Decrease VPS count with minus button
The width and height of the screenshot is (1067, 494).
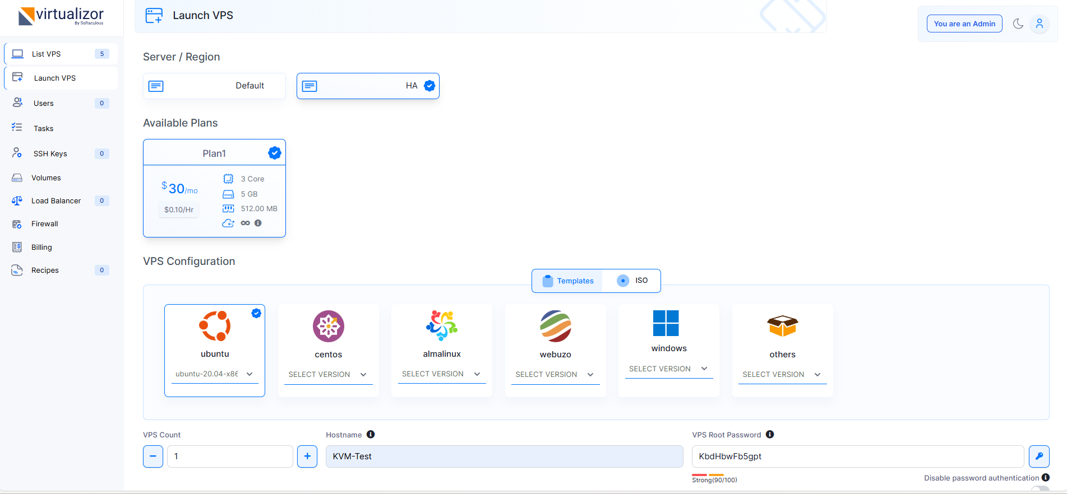(153, 456)
